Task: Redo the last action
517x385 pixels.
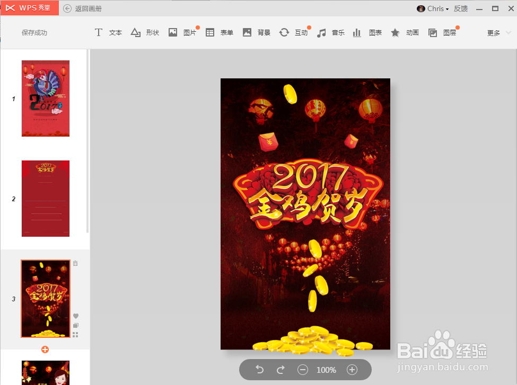Action: click(281, 370)
